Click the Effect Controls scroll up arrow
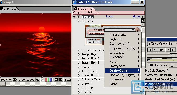 point(143,25)
